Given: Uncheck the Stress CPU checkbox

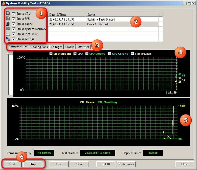Looking at the screenshot, I should point(13,14).
